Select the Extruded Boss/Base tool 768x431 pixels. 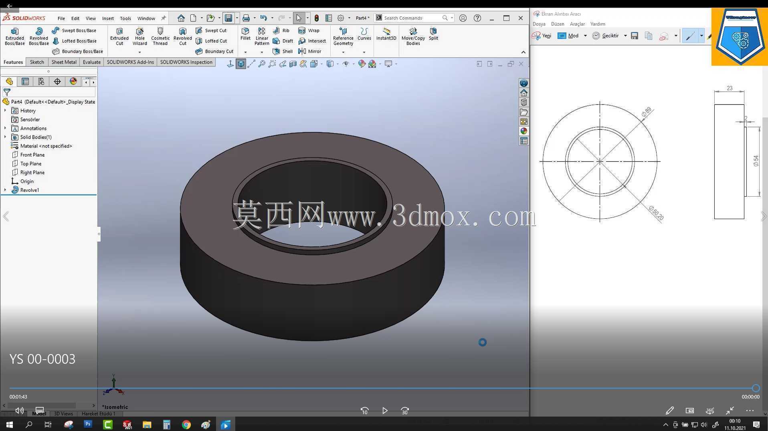(15, 36)
